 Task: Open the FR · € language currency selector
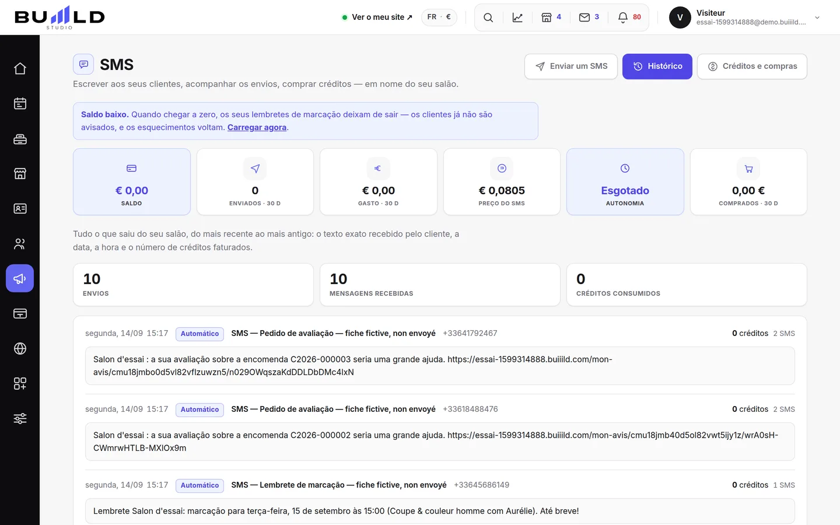439,17
